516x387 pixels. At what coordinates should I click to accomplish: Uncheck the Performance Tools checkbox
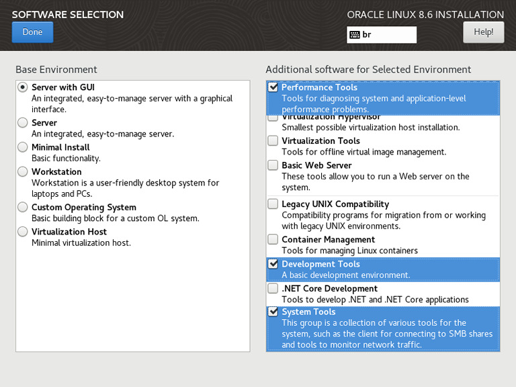coord(273,87)
